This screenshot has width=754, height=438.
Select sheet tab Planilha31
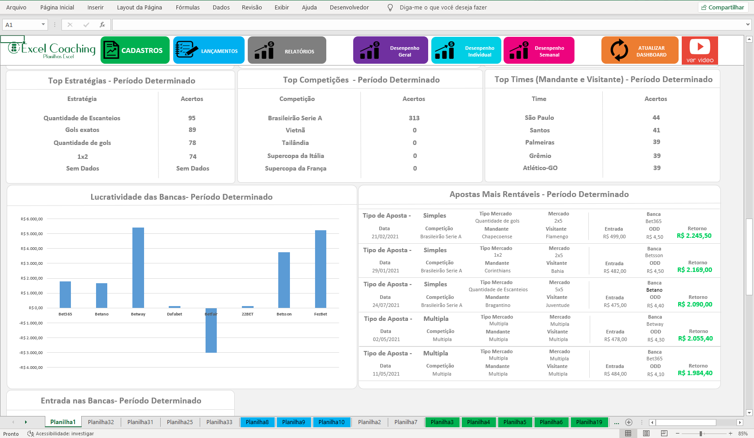(140, 422)
